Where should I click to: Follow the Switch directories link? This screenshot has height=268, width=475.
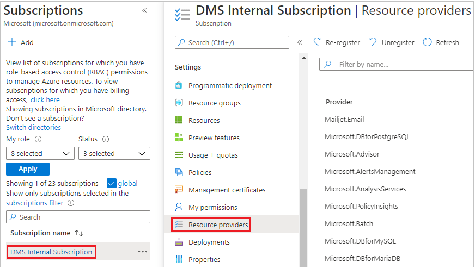[x=33, y=128]
